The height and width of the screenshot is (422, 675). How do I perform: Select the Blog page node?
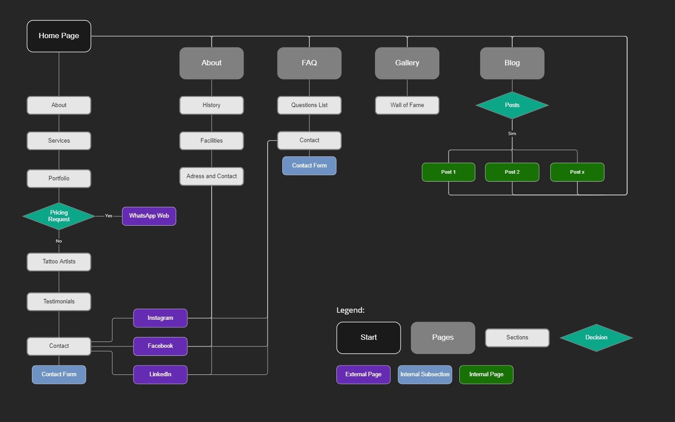pos(512,63)
